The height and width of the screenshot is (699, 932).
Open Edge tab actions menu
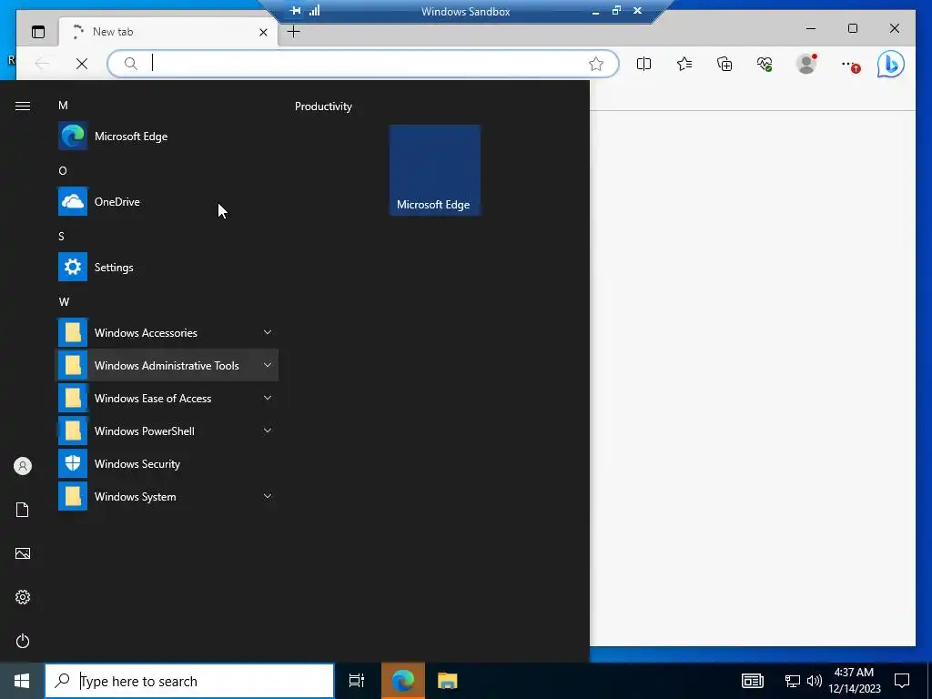click(38, 32)
